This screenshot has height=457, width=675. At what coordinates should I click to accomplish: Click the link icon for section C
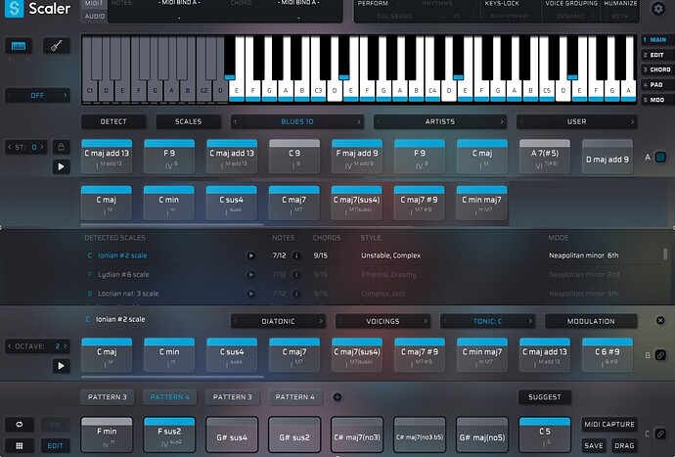point(660,434)
